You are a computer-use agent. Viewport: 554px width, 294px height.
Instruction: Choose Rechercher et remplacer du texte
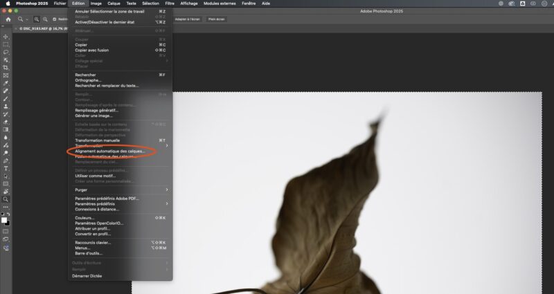click(120, 85)
